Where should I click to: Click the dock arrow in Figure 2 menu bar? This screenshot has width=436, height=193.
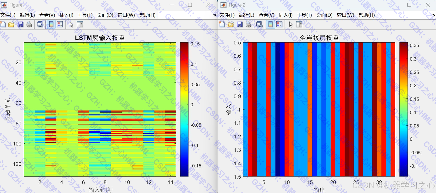coord(434,15)
